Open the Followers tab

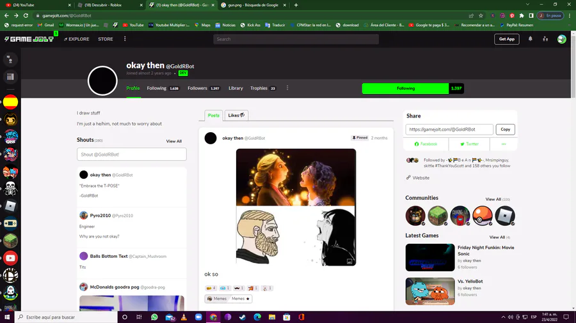[x=204, y=88]
